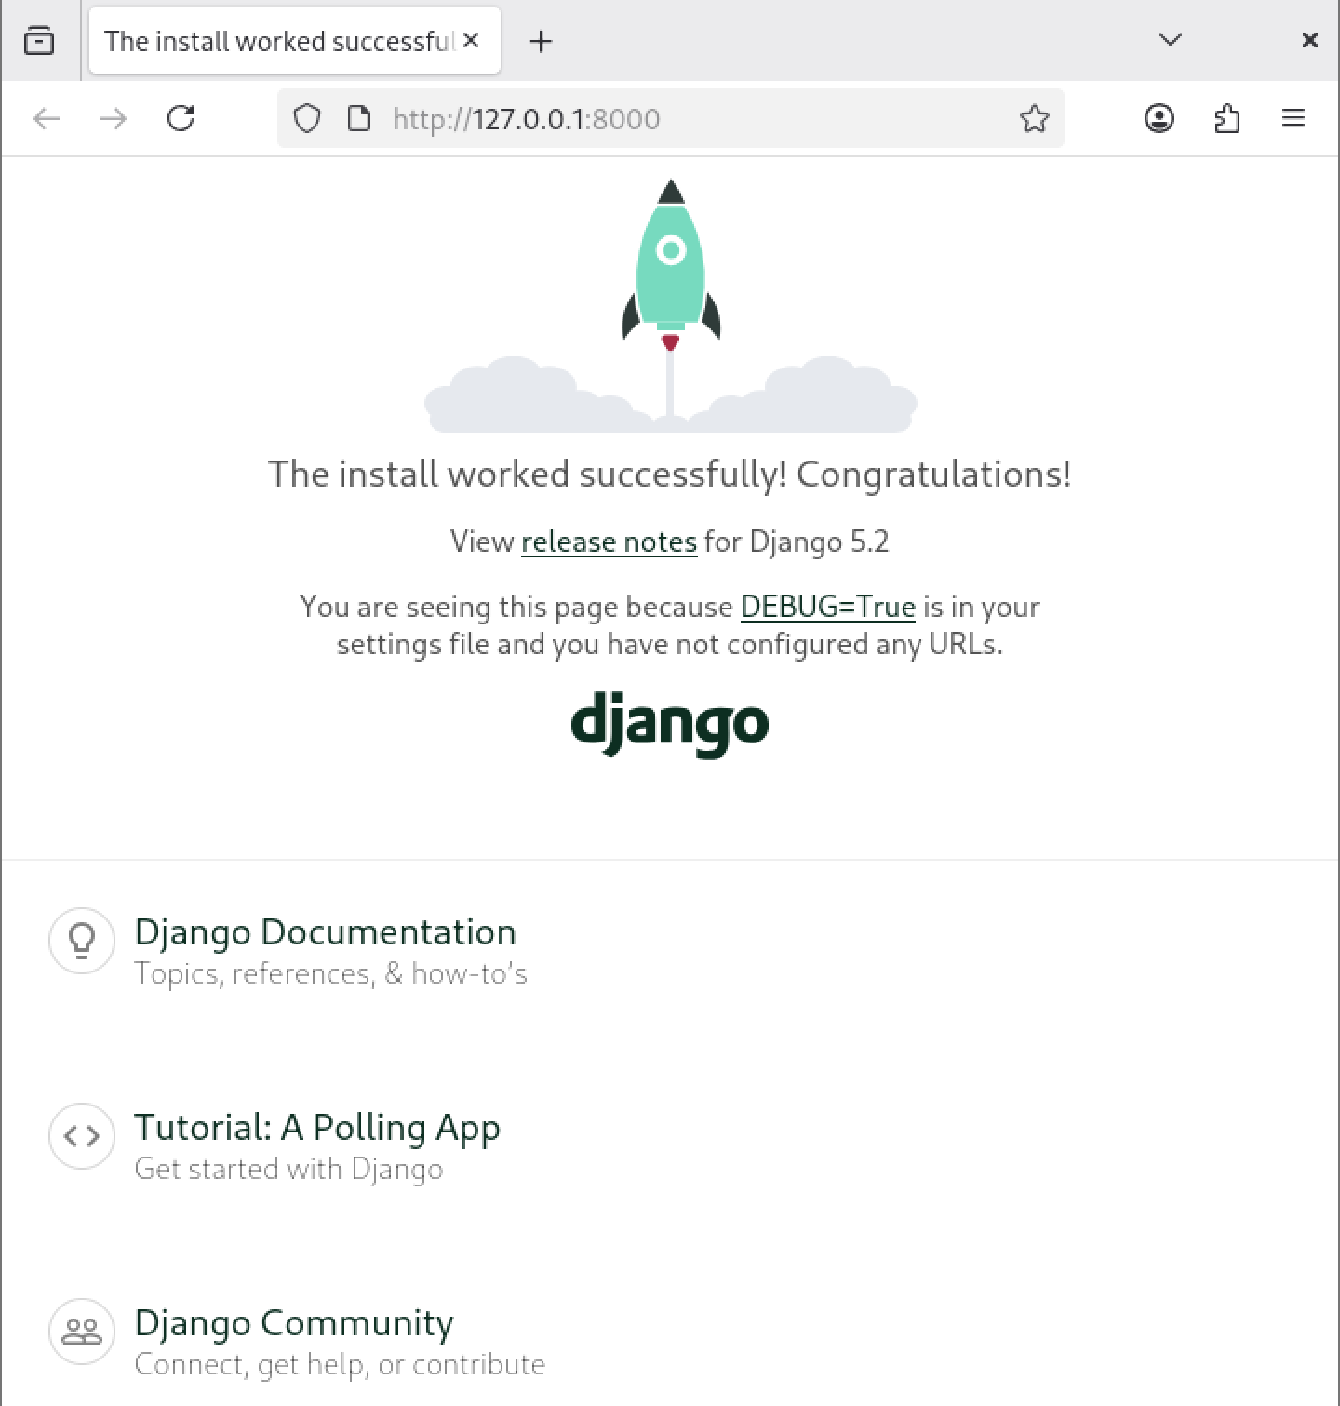Show site information page icon
The height and width of the screenshot is (1406, 1340).
(x=359, y=119)
